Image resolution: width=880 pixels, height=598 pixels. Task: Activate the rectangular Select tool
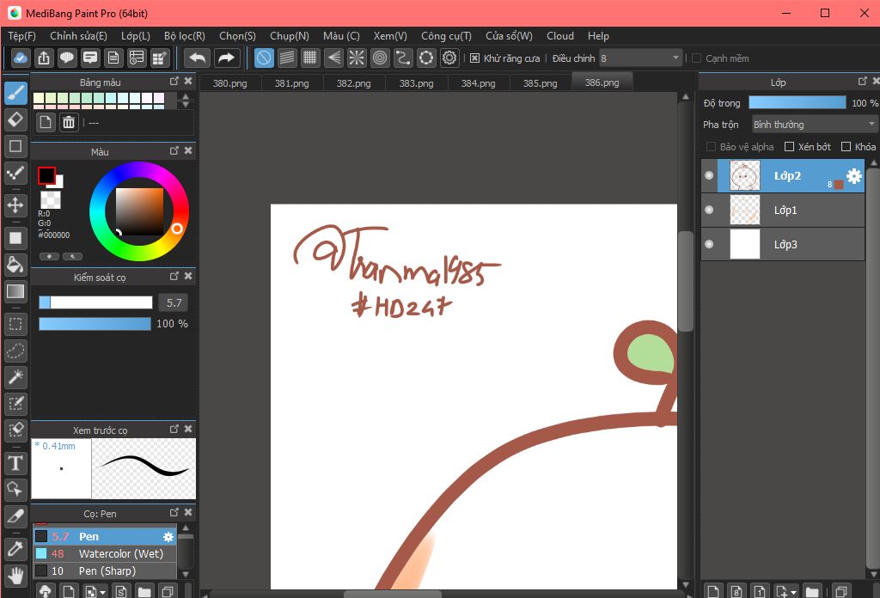[x=15, y=324]
